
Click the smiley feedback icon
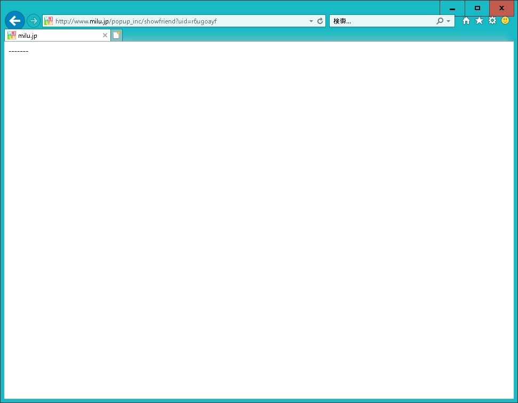(x=505, y=21)
